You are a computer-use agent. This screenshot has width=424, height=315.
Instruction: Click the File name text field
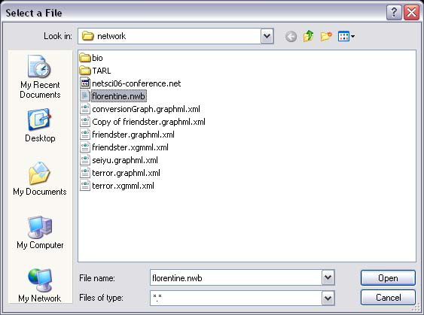[x=236, y=277]
